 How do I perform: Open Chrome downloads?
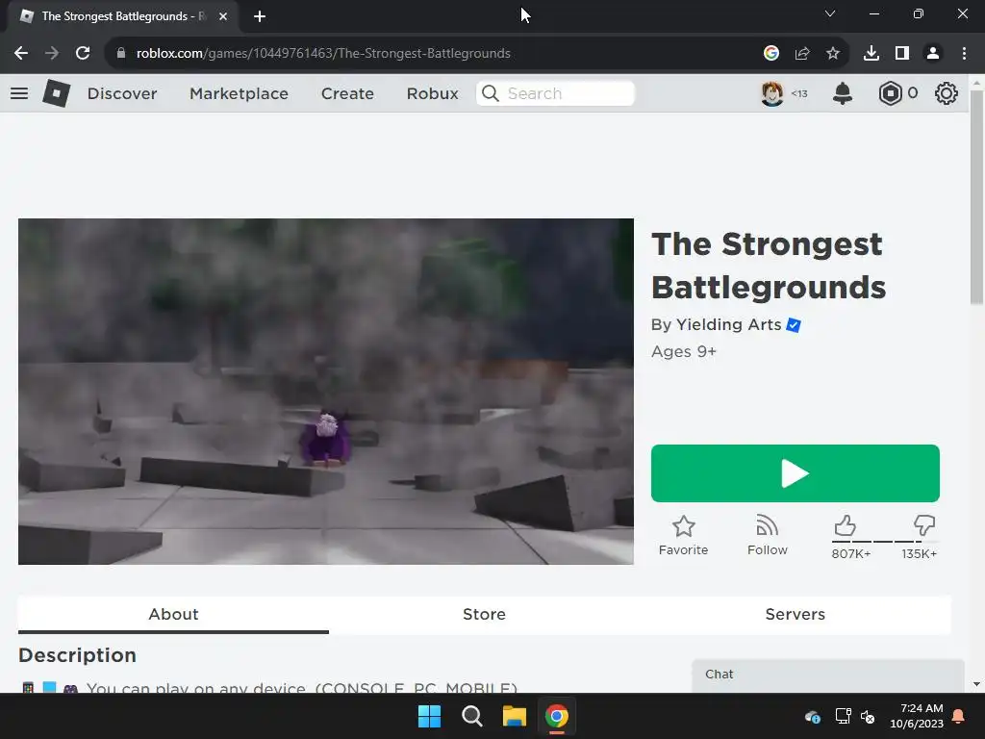[x=871, y=54]
